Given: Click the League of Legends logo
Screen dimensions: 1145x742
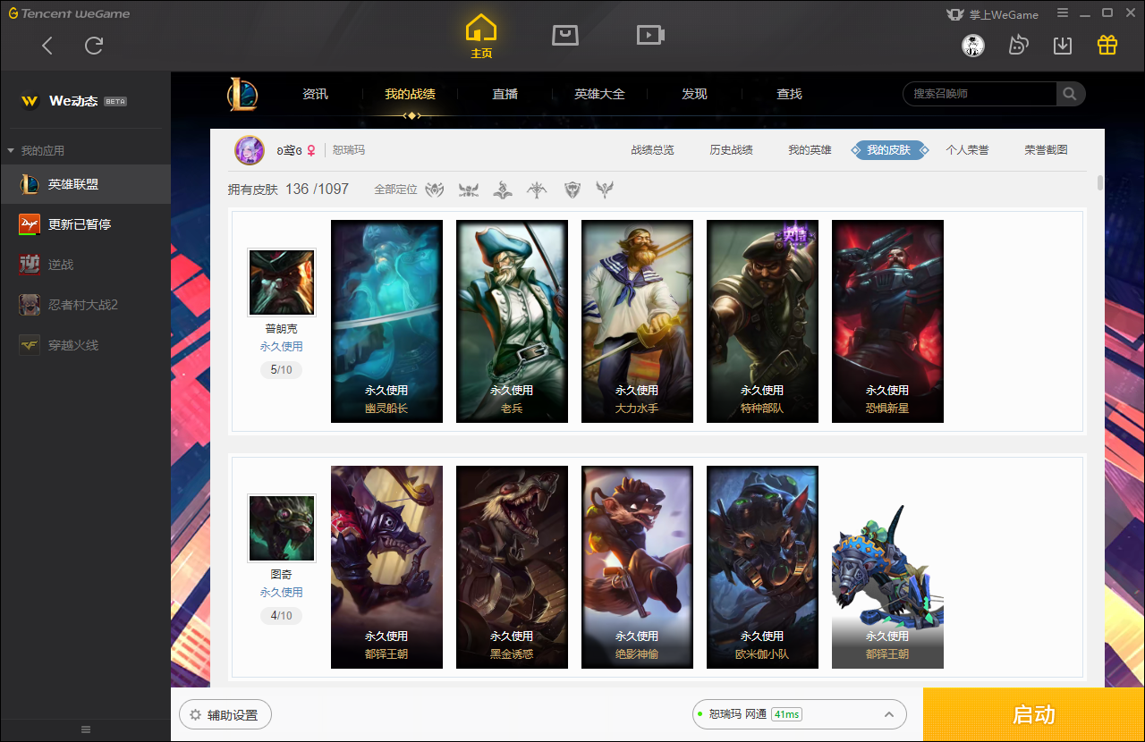Looking at the screenshot, I should [242, 94].
